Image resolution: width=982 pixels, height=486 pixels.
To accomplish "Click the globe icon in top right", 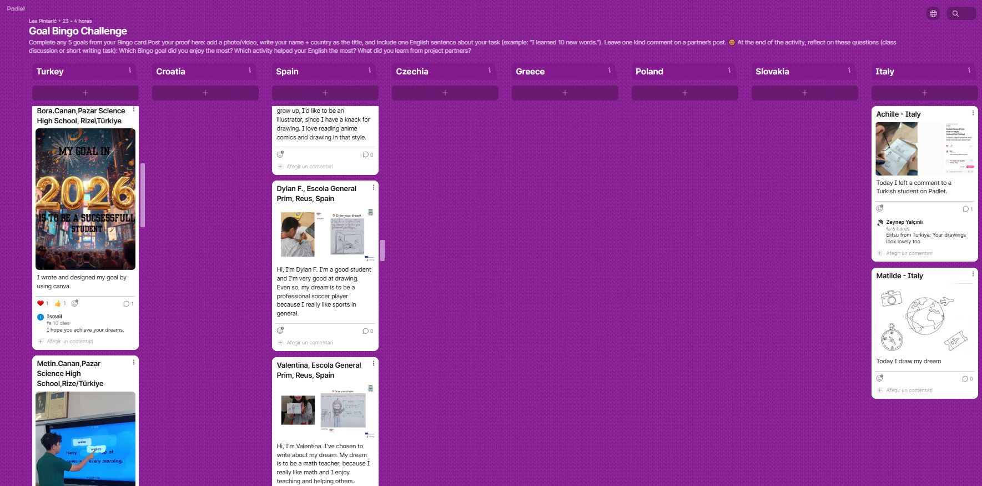I will [x=933, y=13].
